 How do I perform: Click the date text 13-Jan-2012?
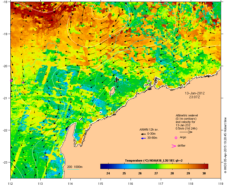[195, 93]
